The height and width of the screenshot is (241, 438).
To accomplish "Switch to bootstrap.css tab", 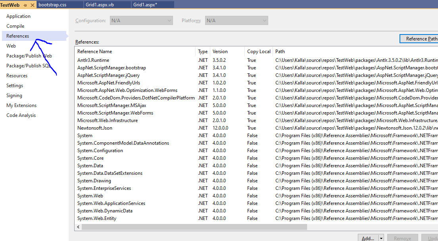I will point(52,5).
